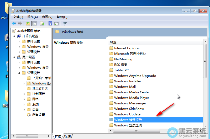Image resolution: width=210 pixels, height=139 pixels.
Task: Select the Windows Update folder in list
Action: [x=127, y=114]
